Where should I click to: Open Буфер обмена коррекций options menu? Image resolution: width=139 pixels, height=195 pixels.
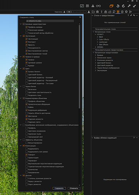click(137, 138)
